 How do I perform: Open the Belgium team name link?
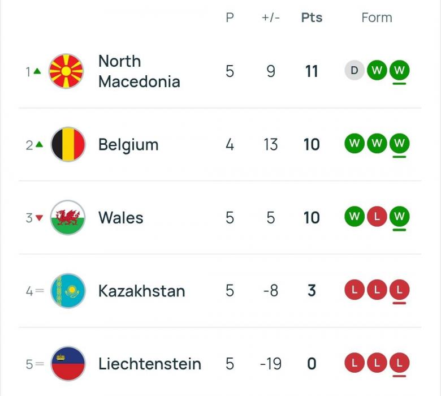(x=128, y=145)
